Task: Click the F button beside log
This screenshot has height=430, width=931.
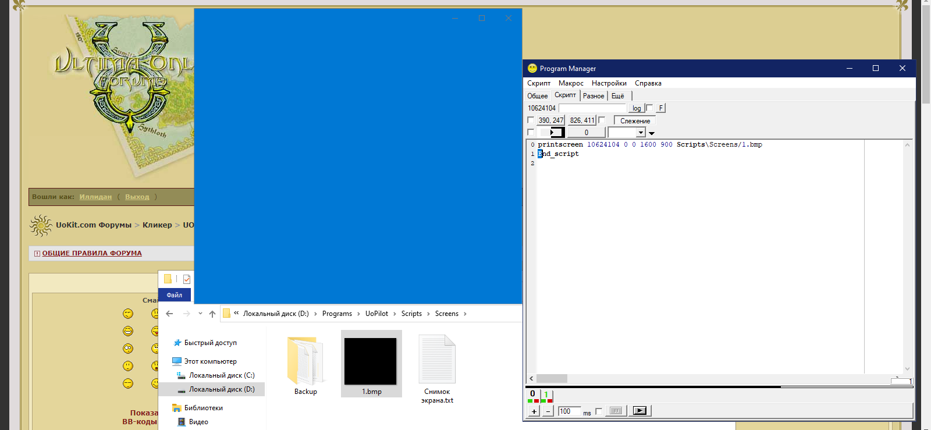Action: pyautogui.click(x=660, y=108)
